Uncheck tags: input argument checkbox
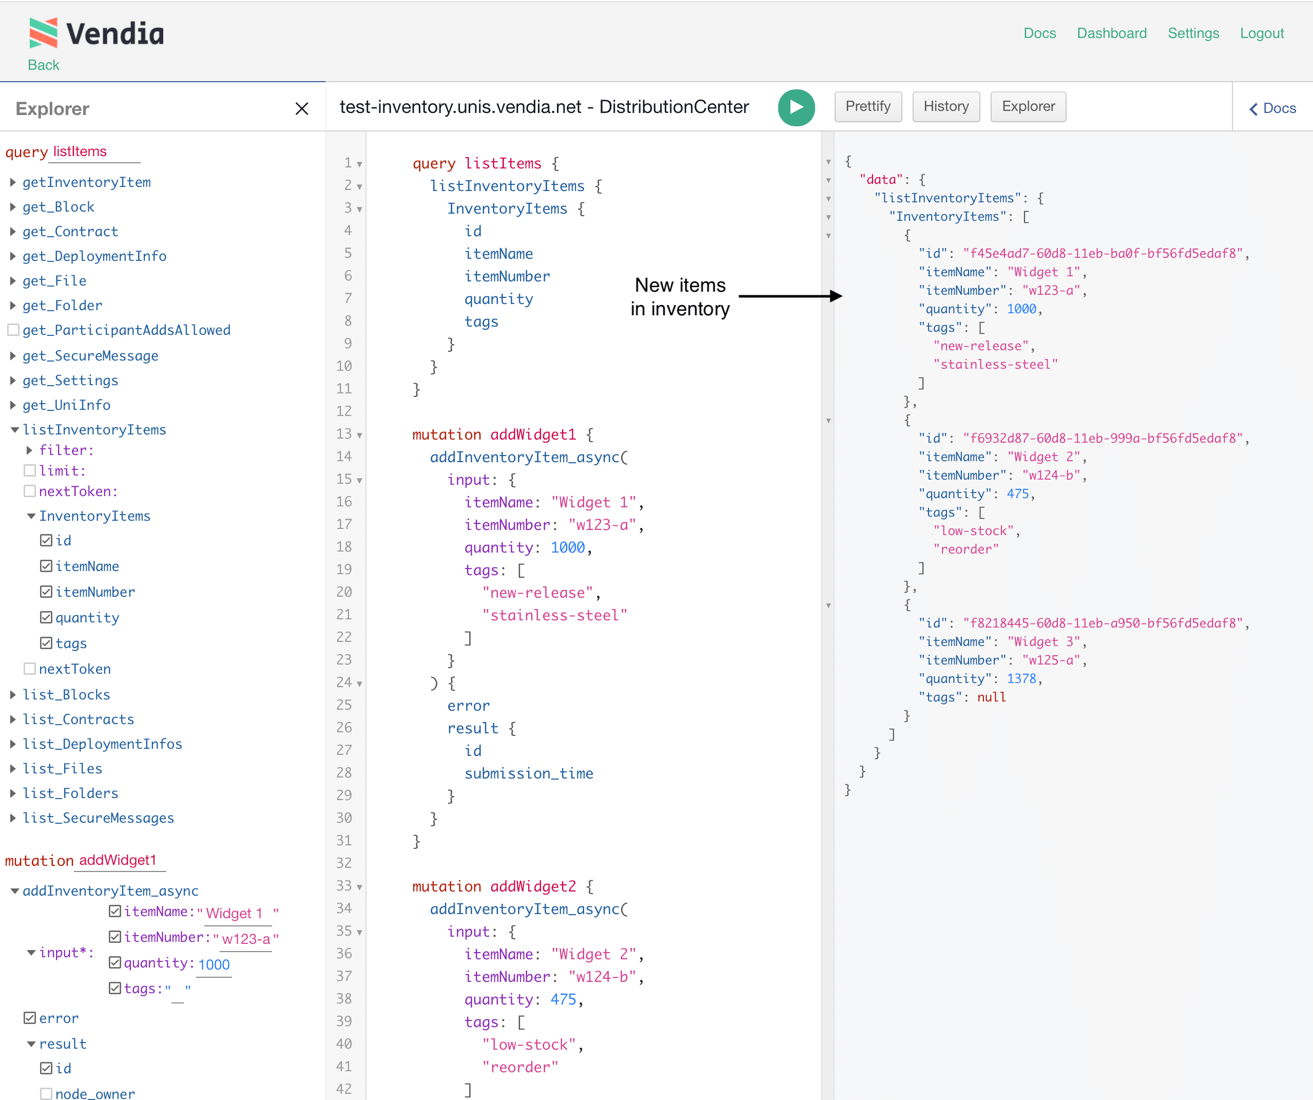The width and height of the screenshot is (1313, 1100). 115,988
